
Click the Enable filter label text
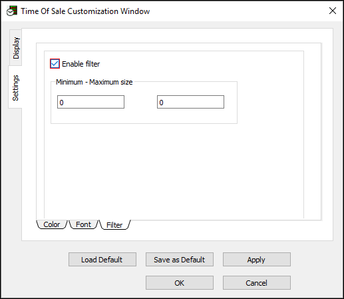(x=81, y=64)
